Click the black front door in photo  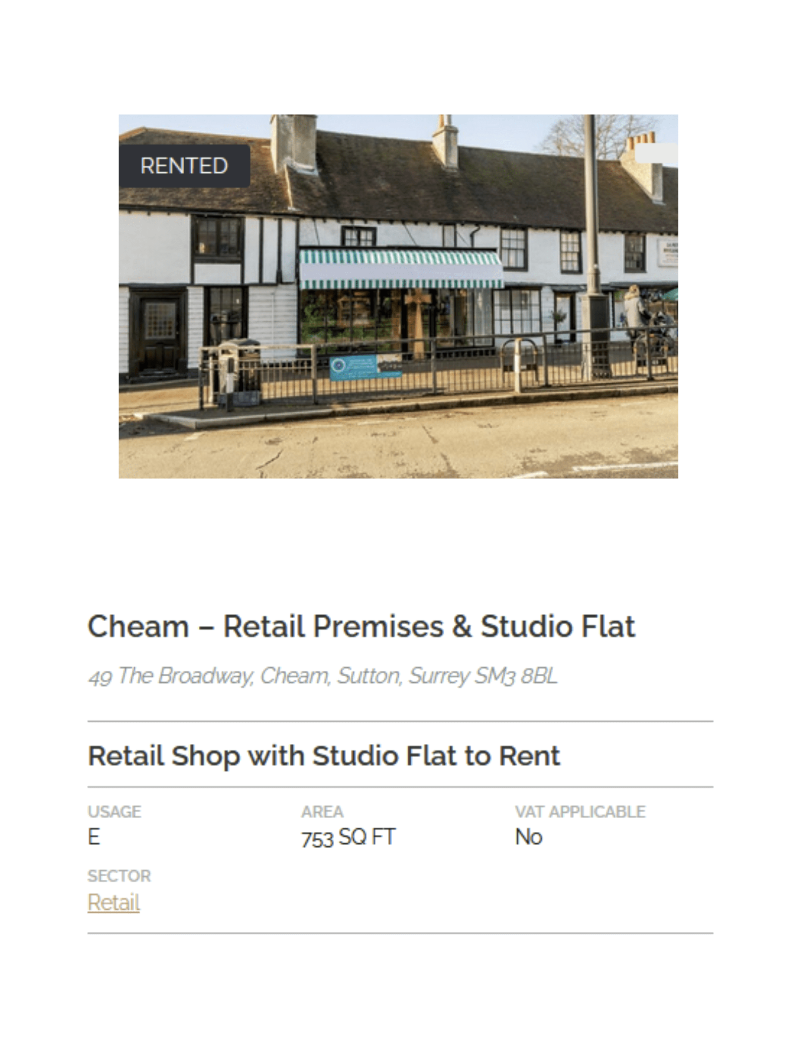tap(158, 333)
